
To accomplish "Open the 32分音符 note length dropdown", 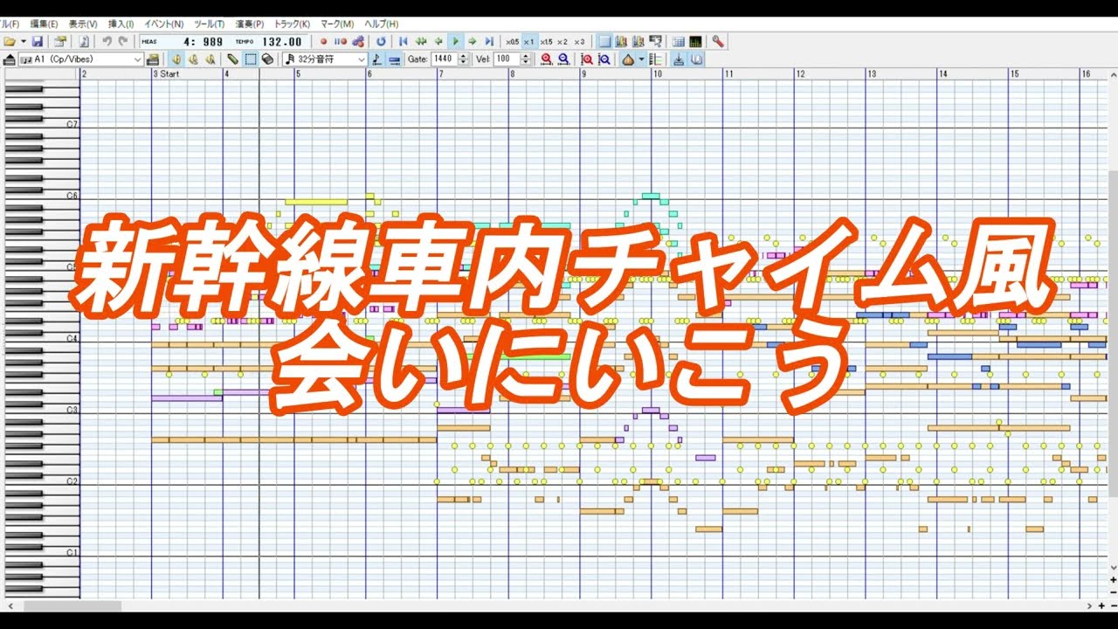I will click(324, 59).
